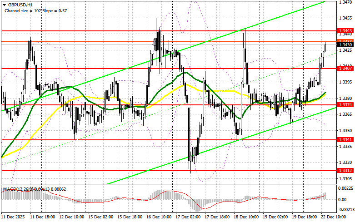Select the '12 Dec 10:00' time label

(x=72, y=217)
